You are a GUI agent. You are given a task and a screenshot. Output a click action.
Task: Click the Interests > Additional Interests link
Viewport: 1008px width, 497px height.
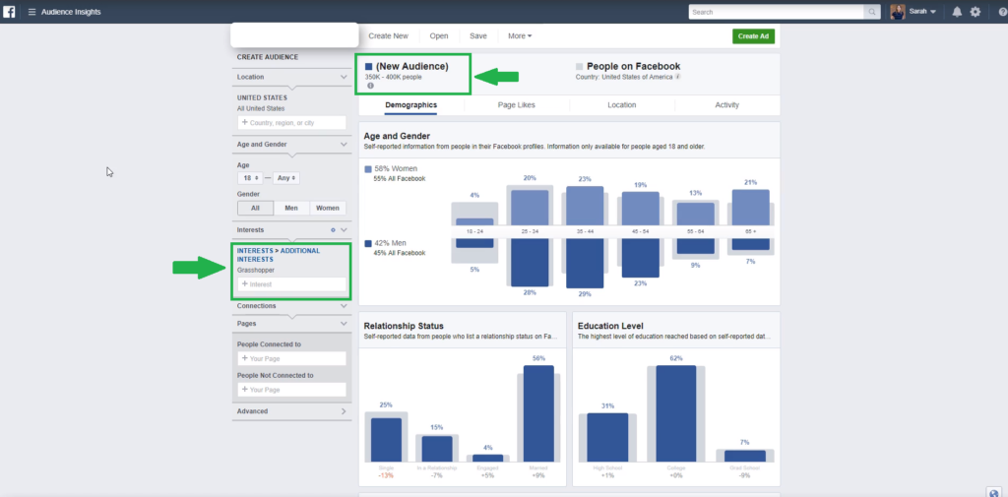pos(279,255)
